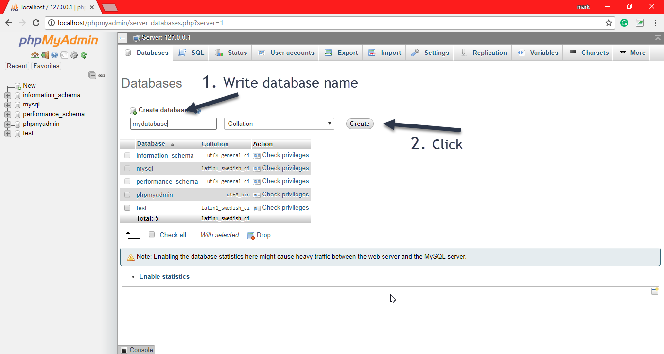Click the hide navigation panel arrow

tap(122, 38)
